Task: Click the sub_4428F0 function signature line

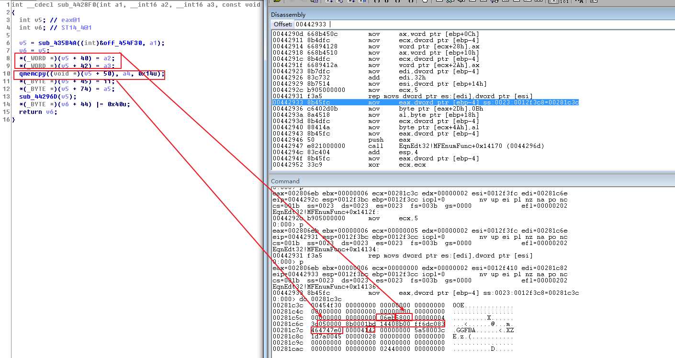Action: [136, 5]
